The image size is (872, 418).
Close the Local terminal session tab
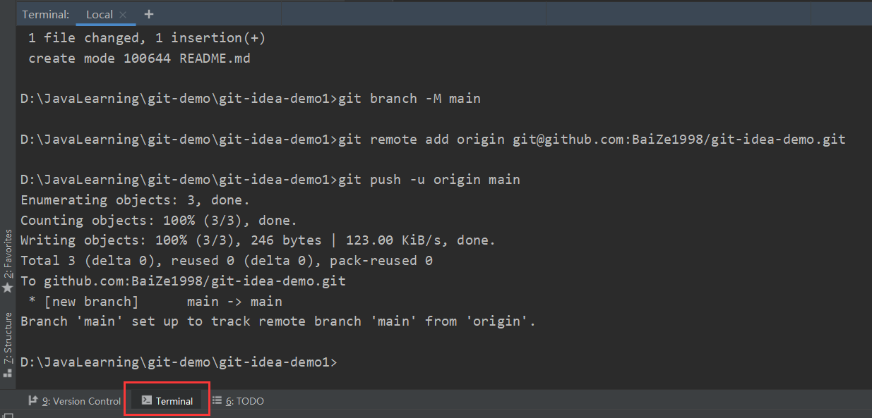123,15
